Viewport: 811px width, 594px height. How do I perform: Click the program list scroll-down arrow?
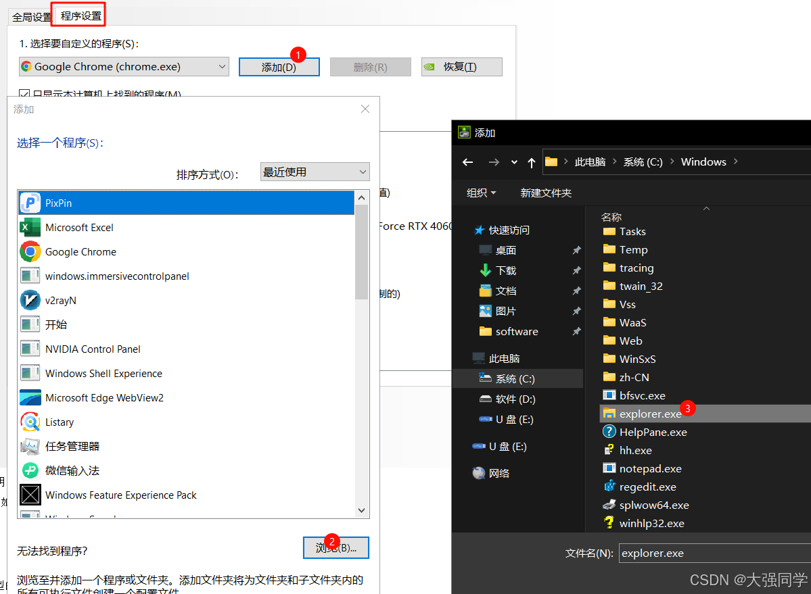coord(362,510)
